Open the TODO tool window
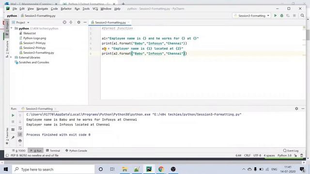This screenshot has height=174, width=310. tap(19, 150)
